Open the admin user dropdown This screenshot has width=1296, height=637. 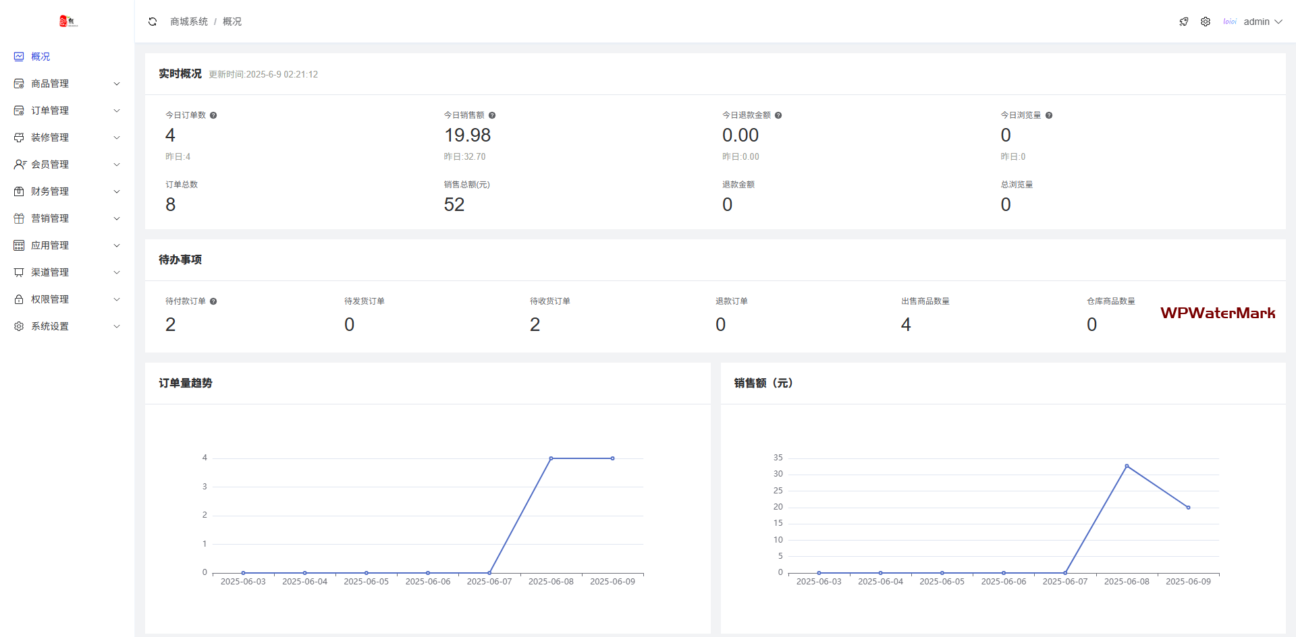click(1261, 22)
